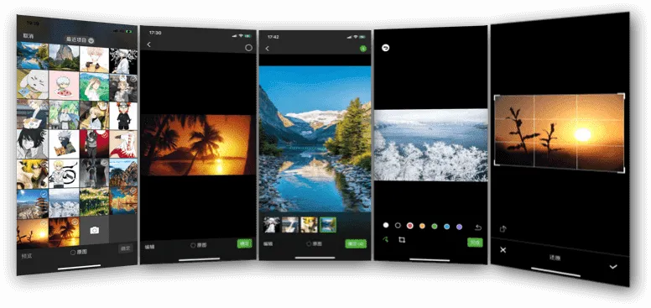651x308 pixels.
Task: Go back from the sunset palm preview
Action: (149, 44)
